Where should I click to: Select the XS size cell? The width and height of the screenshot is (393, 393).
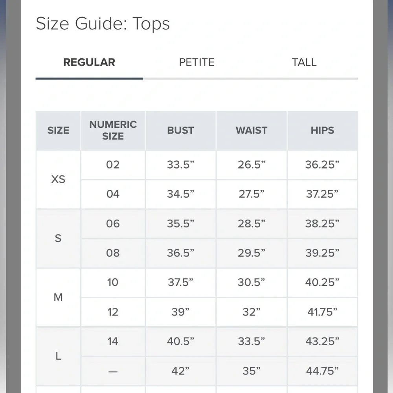pos(59,180)
